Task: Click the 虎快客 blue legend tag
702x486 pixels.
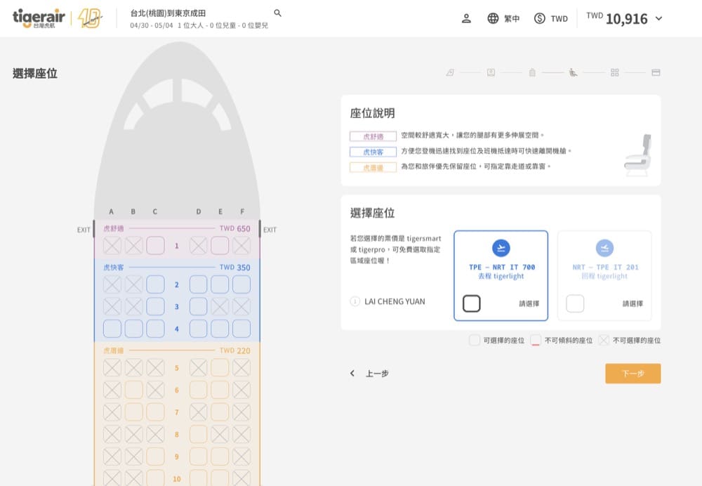Action: (x=373, y=152)
